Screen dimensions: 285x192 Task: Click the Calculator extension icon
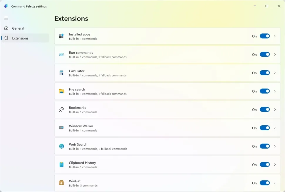pyautogui.click(x=61, y=73)
